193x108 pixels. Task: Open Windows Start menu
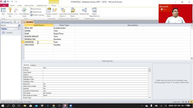[3, 106]
